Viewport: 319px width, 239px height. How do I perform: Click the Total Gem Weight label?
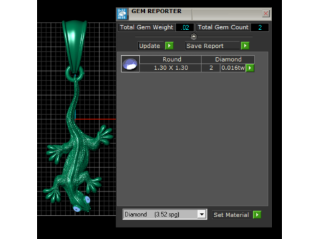pyautogui.click(x=147, y=27)
